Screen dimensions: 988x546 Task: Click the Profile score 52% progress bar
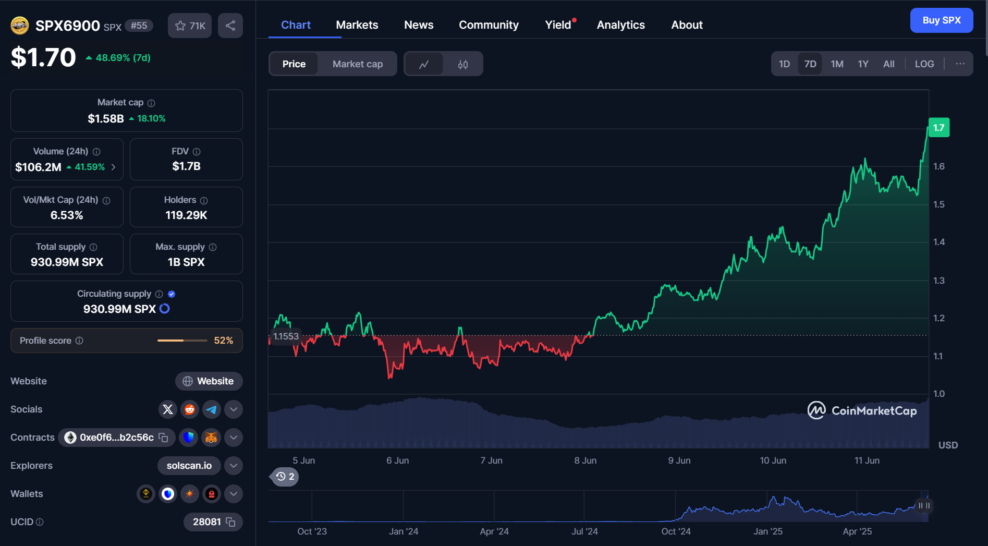point(182,341)
